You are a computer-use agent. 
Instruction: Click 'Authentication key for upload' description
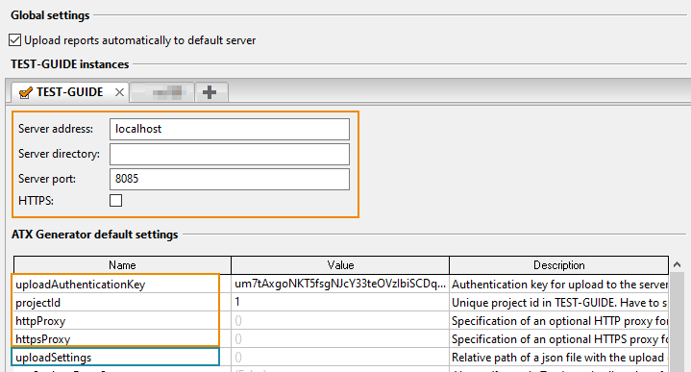[558, 285]
